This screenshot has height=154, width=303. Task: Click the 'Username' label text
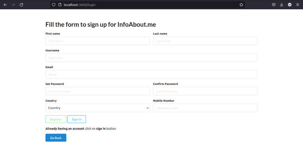pyautogui.click(x=52, y=50)
